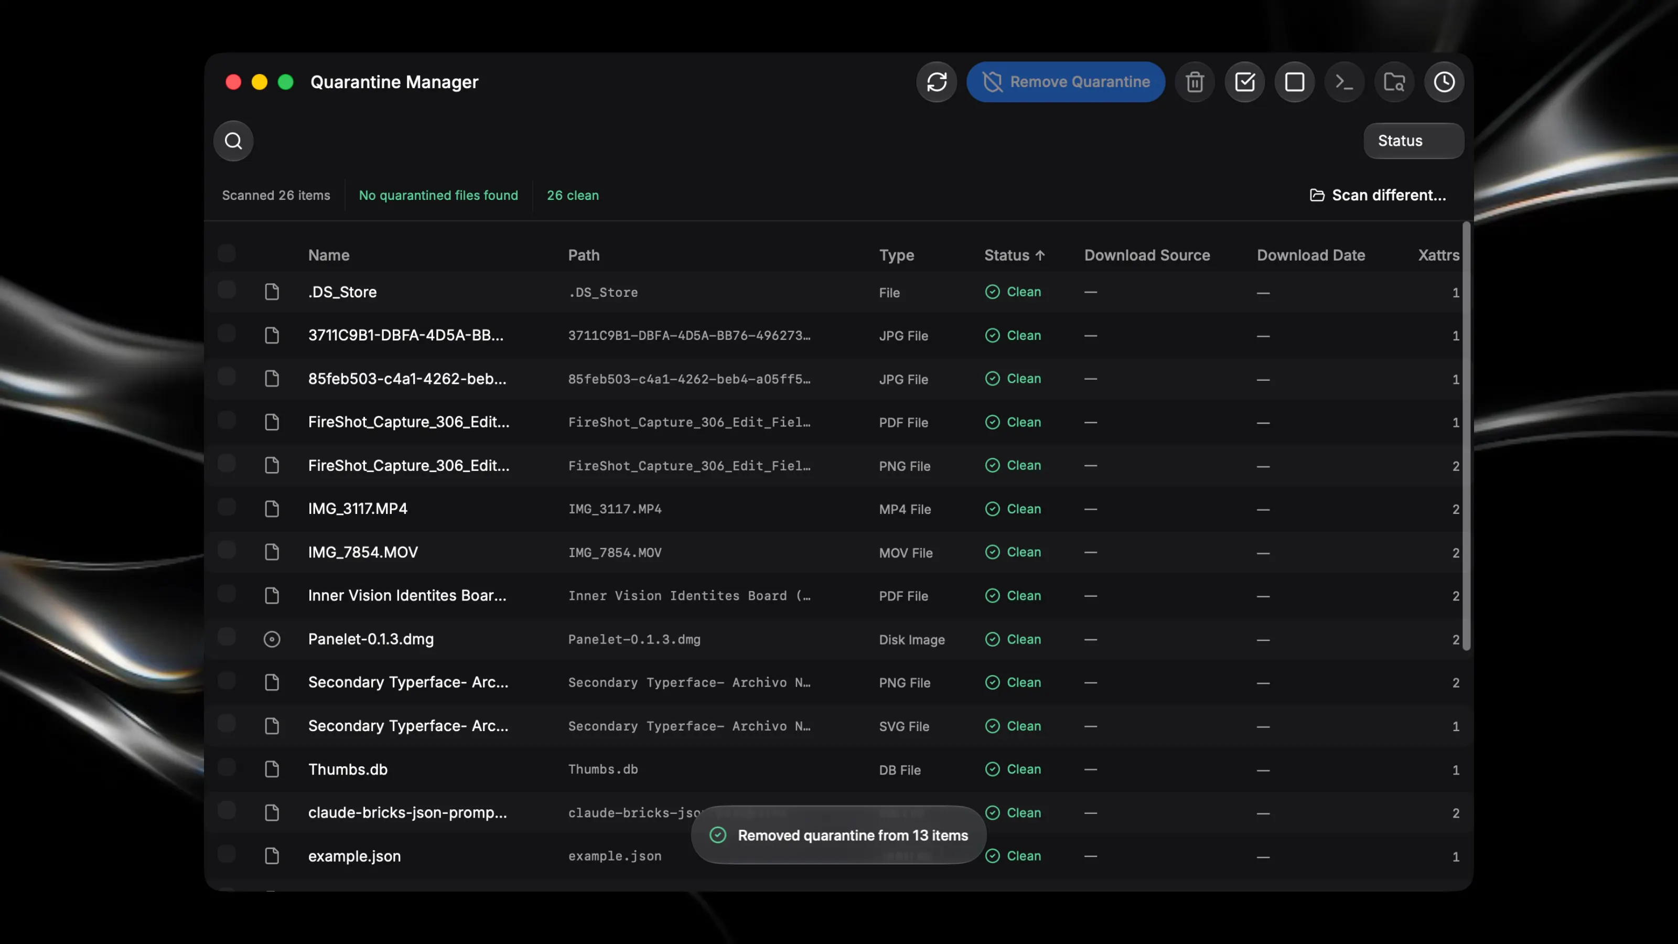This screenshot has height=944, width=1678.
Task: Select the name Thumbs.db
Action: (x=348, y=769)
